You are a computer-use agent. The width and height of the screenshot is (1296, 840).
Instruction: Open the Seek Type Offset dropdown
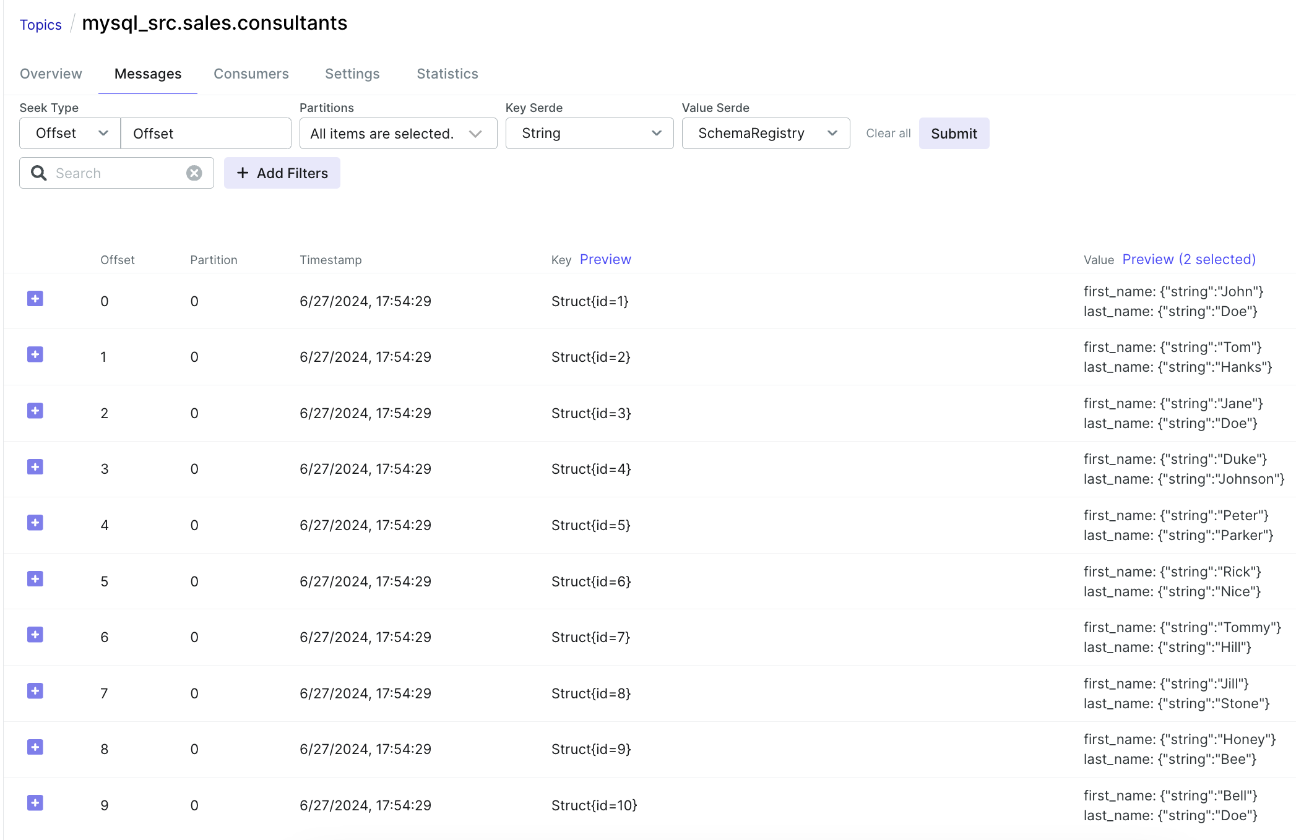pyautogui.click(x=71, y=134)
